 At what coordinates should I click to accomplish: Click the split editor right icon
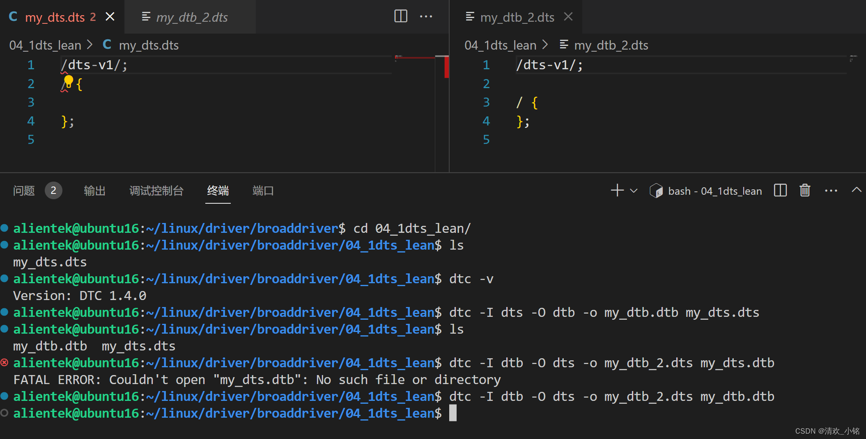[401, 16]
